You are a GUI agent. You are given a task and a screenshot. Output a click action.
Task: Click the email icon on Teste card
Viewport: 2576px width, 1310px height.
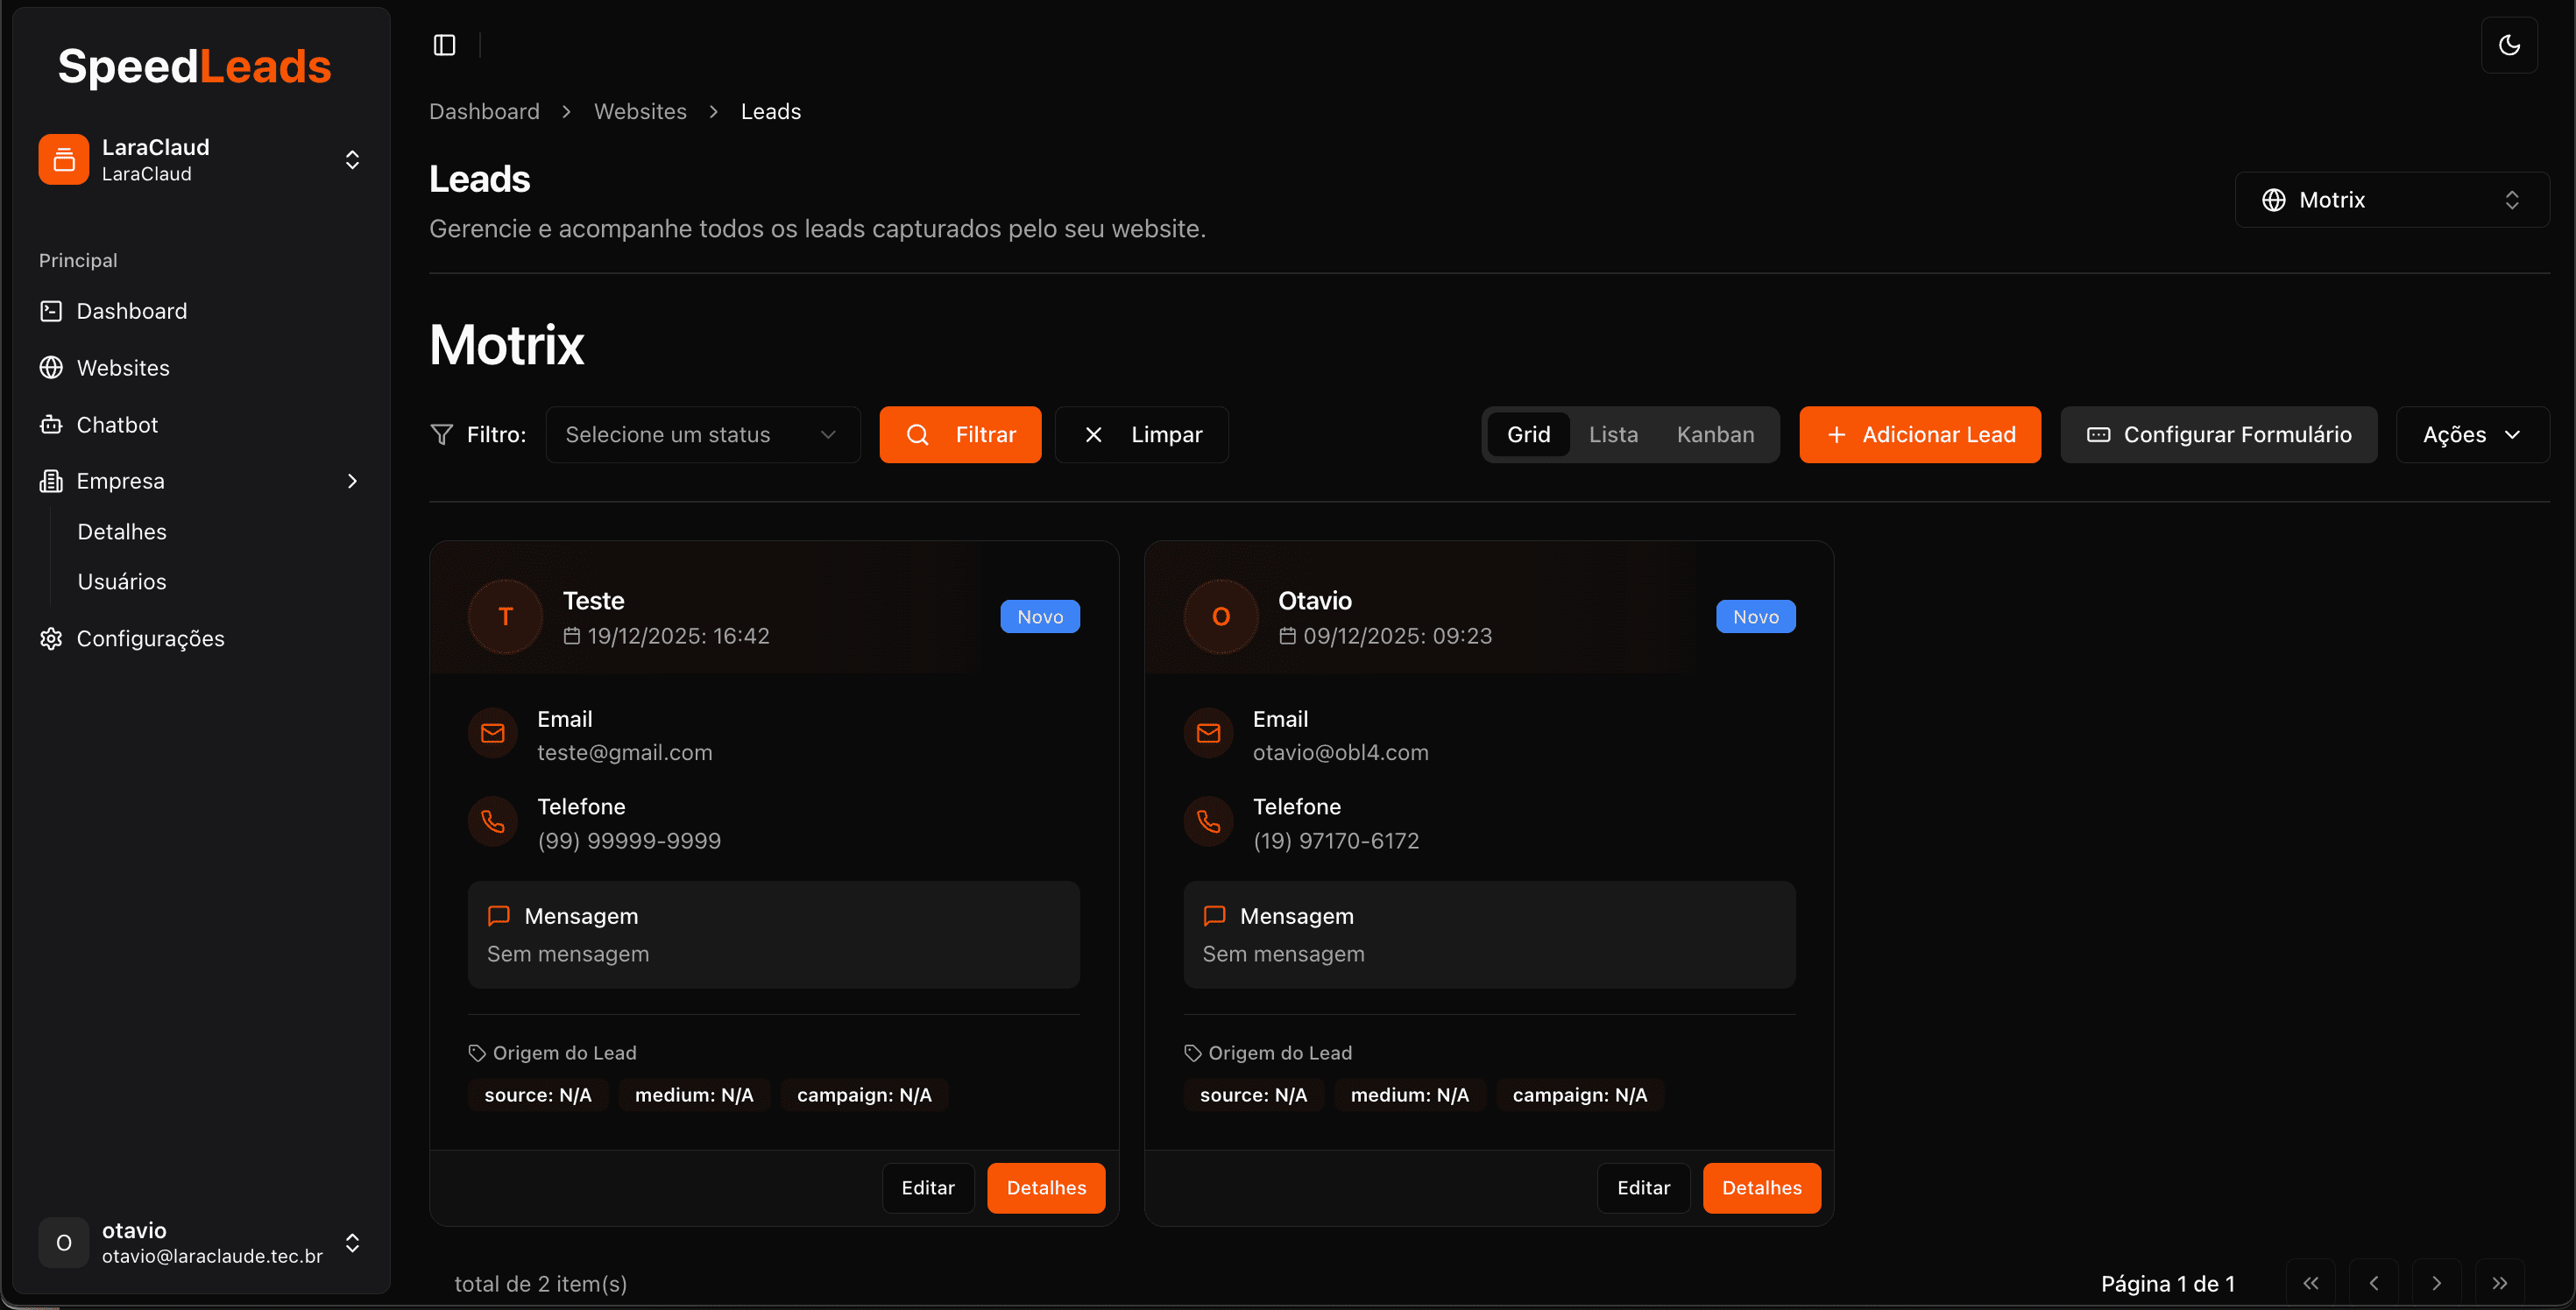pos(493,734)
